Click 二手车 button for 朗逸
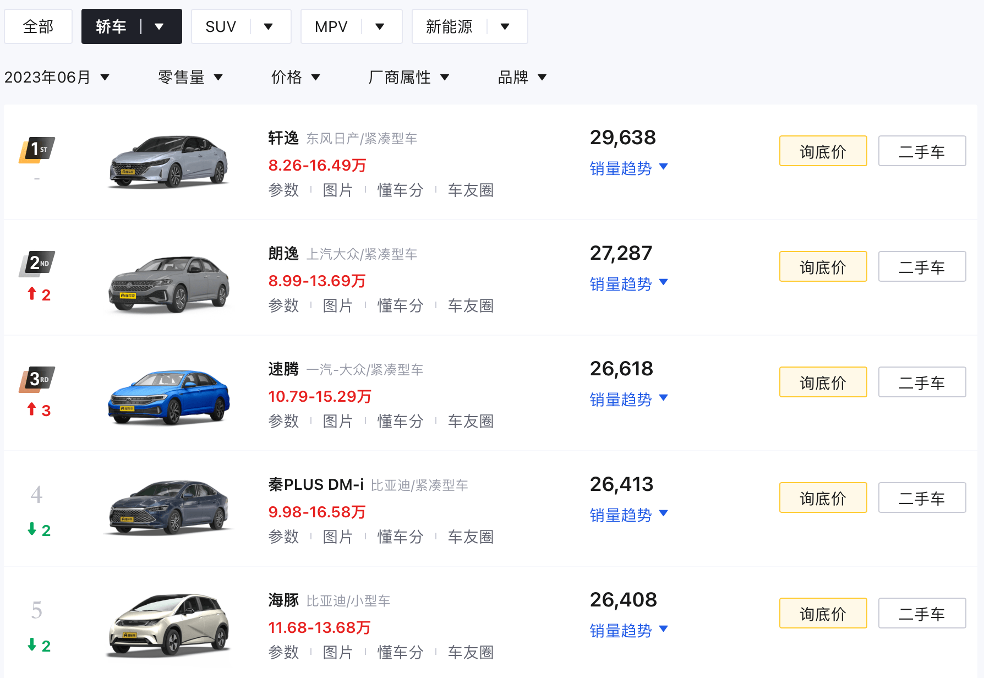Viewport: 984px width, 678px height. click(x=922, y=266)
